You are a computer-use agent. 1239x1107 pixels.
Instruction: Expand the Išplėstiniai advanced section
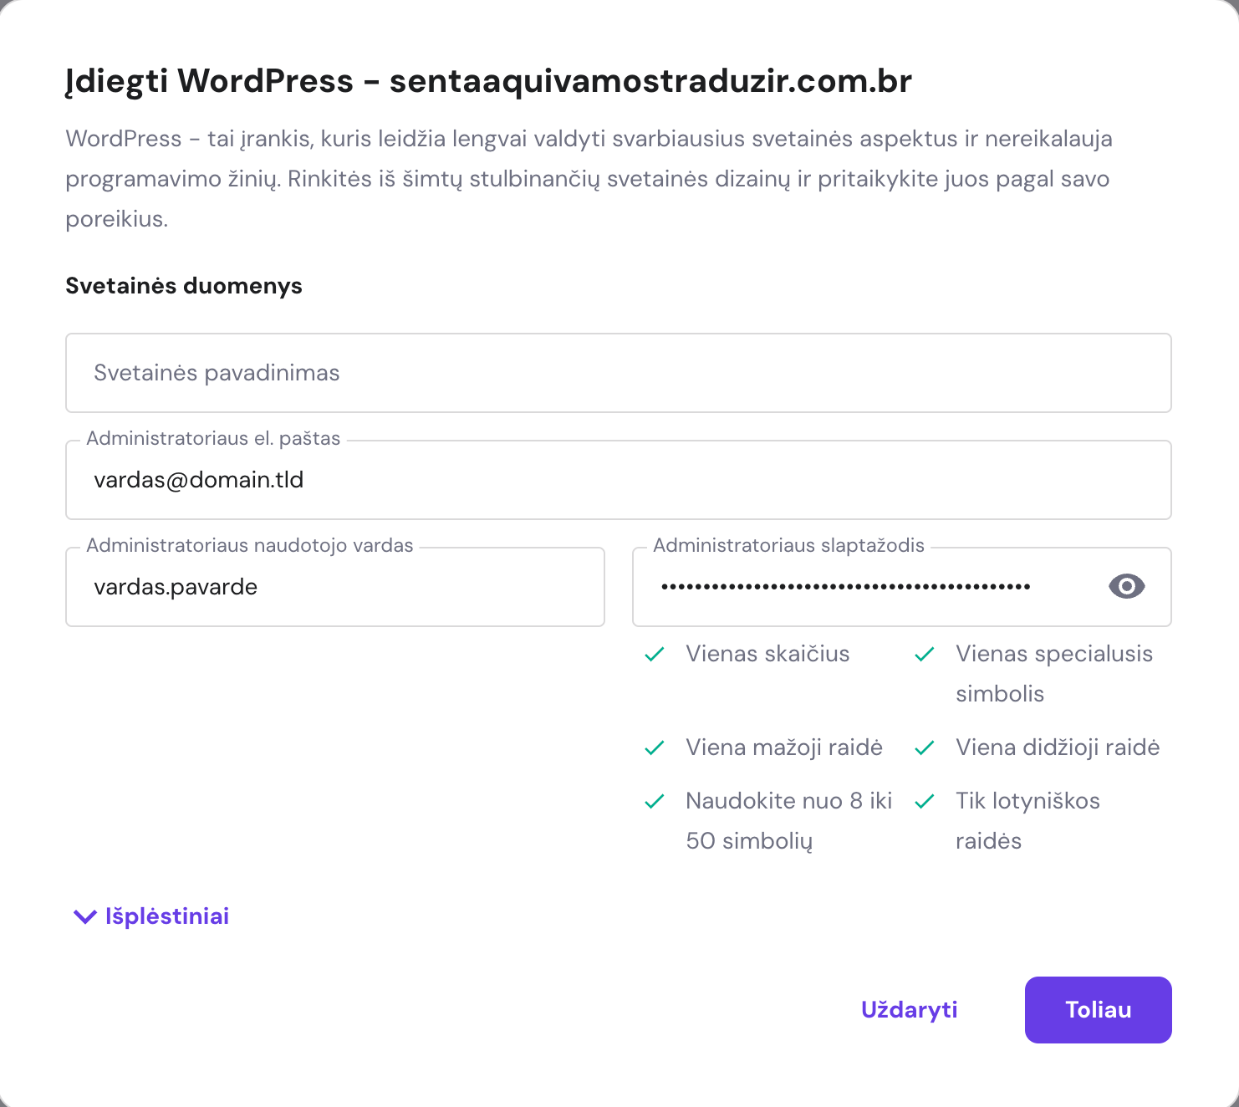[x=166, y=916]
